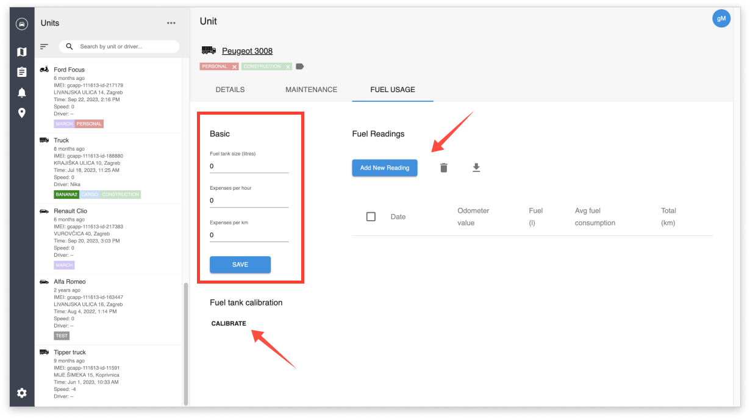Check the select-all box in Fuel Readings
750x419 pixels.
[371, 216]
